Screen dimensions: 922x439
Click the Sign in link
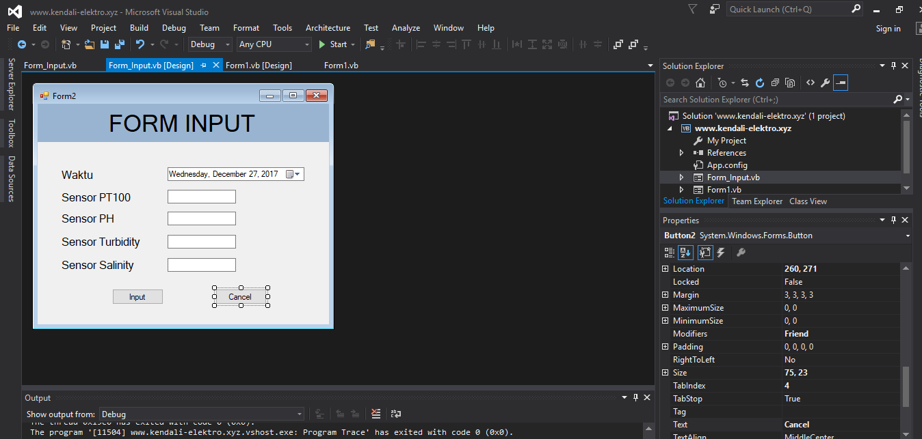(x=888, y=29)
